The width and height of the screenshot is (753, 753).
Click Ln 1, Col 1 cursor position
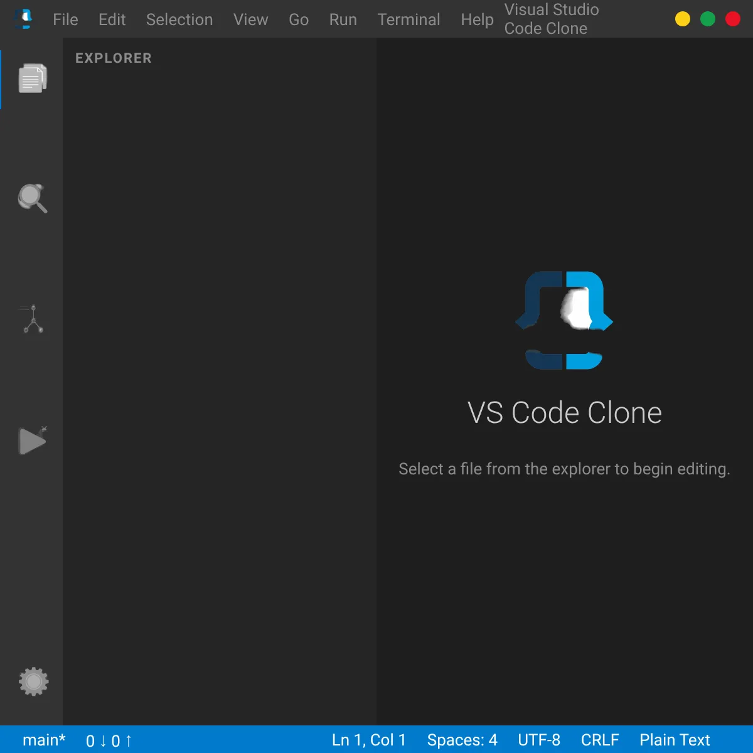tap(369, 740)
